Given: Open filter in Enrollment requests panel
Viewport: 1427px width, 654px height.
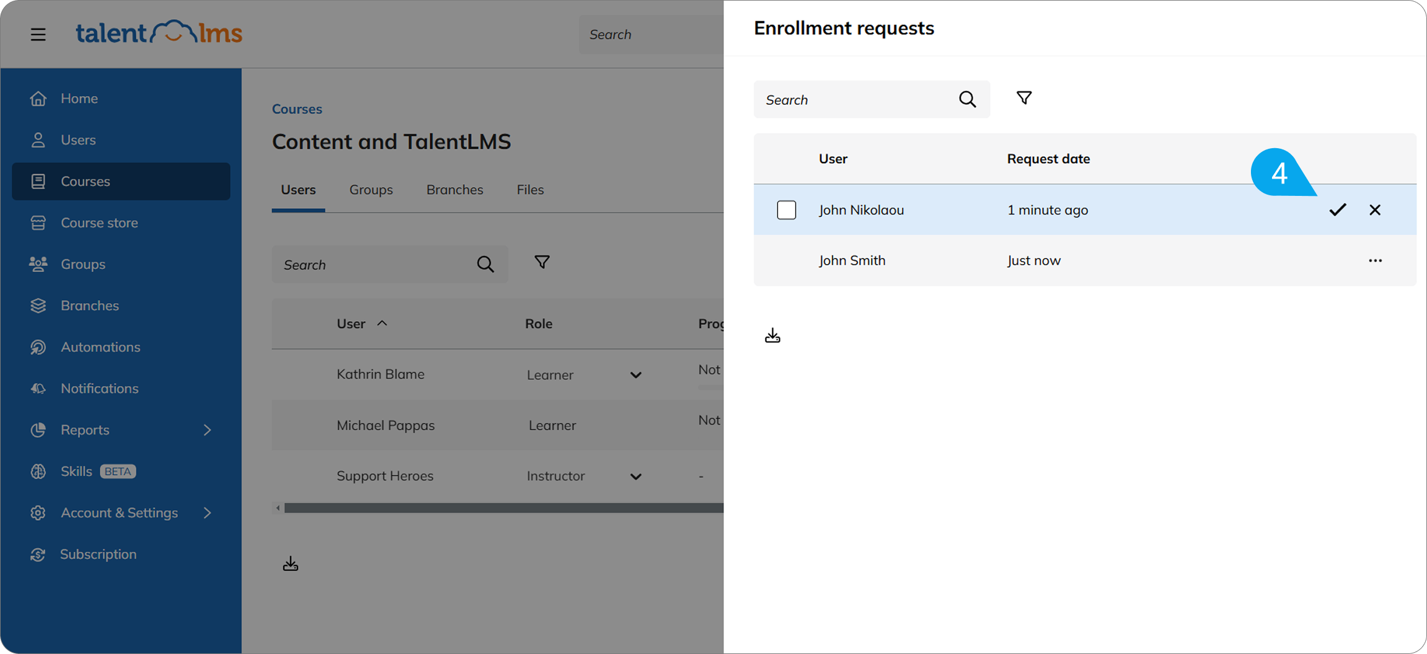Looking at the screenshot, I should [1024, 98].
